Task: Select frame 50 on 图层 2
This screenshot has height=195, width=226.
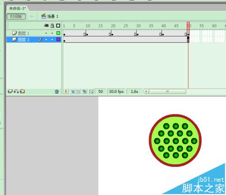Action: 188,40
